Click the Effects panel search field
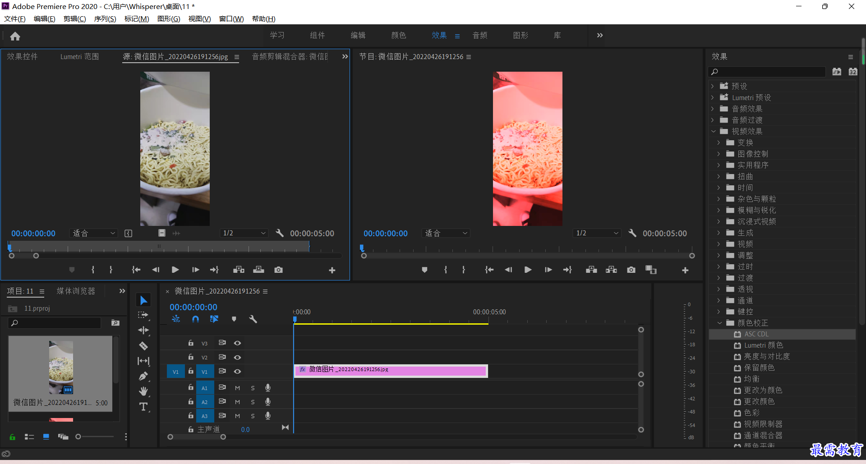 coord(767,71)
